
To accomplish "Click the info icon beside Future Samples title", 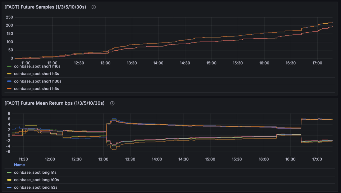I will 94,7.
